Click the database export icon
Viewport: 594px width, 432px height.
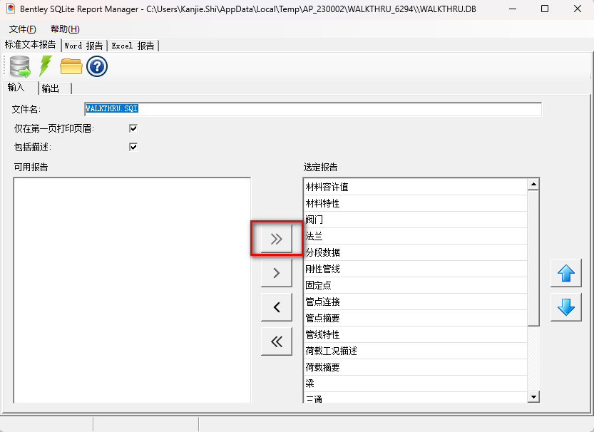coord(20,66)
